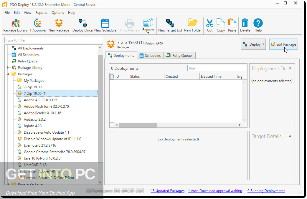The image size is (307, 199).
Task: Click the deployments grid right scroll arrow
Action: pos(239,125)
